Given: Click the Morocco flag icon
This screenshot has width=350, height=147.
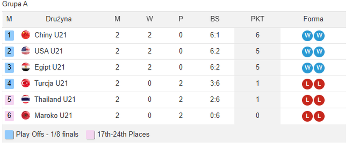Looking at the screenshot, I should (x=26, y=116).
